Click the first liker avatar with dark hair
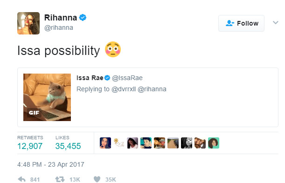285x183 pixels. click(x=105, y=143)
